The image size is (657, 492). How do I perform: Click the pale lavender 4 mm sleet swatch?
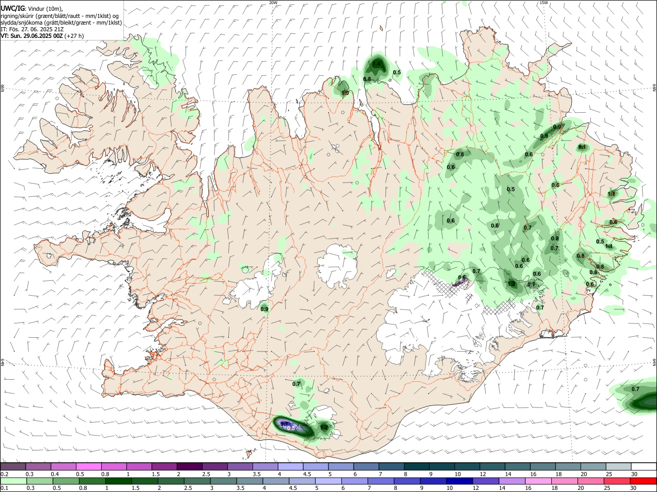(x=290, y=466)
